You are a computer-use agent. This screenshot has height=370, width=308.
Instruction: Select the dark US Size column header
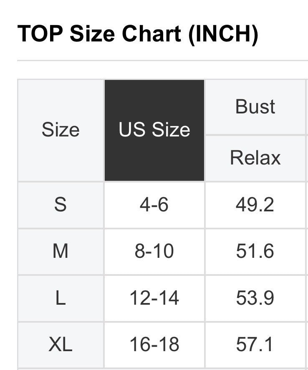tap(154, 130)
